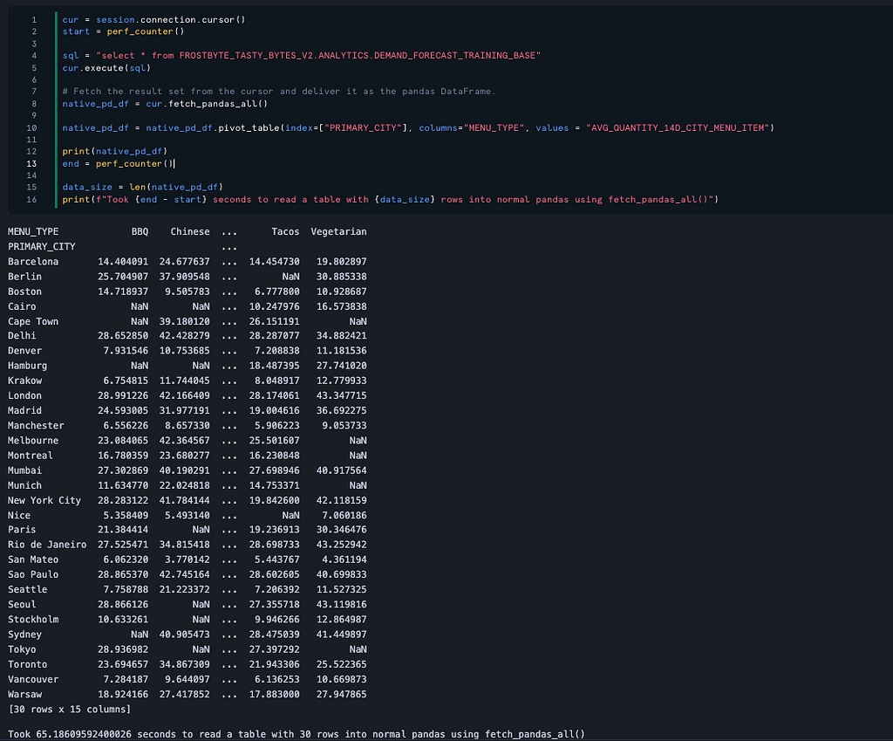Click the 'BBQ' column header

[x=140, y=231]
